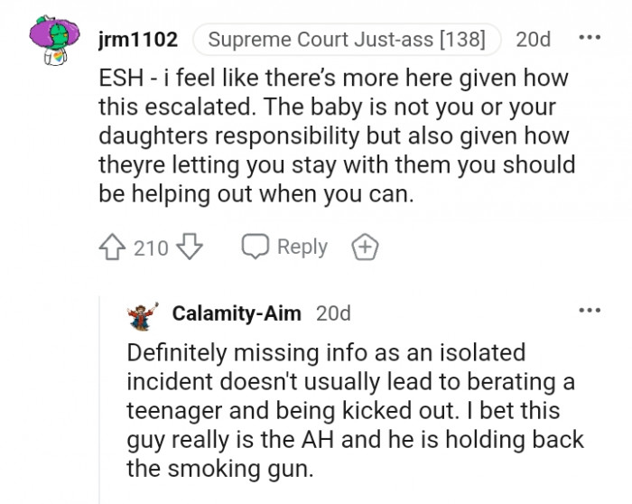Open Calamity-Aim's small avatar icon

point(143,314)
